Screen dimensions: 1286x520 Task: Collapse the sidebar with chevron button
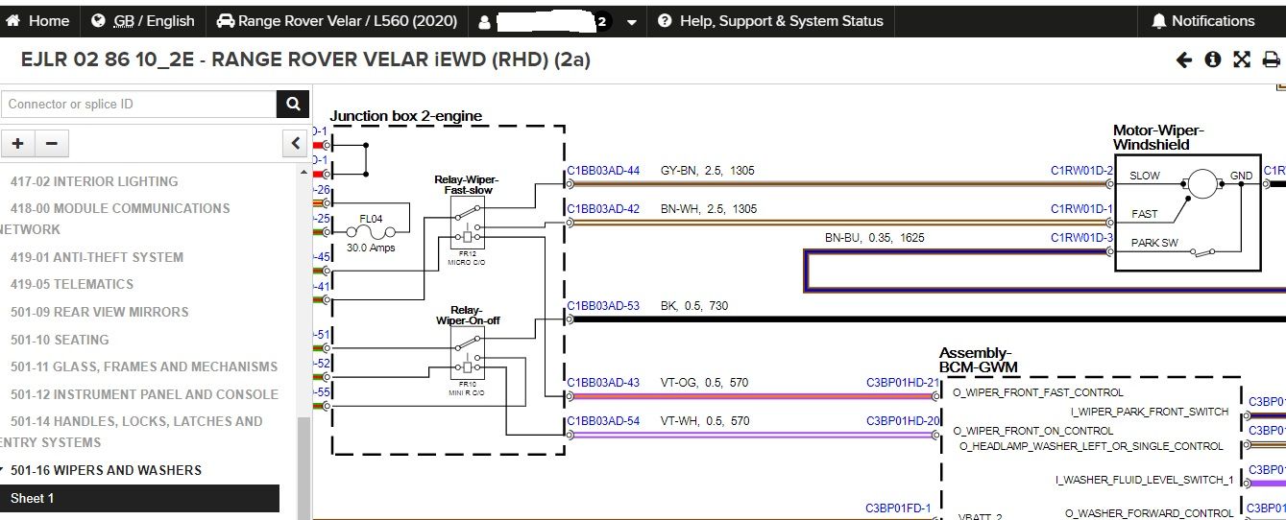pos(296,144)
